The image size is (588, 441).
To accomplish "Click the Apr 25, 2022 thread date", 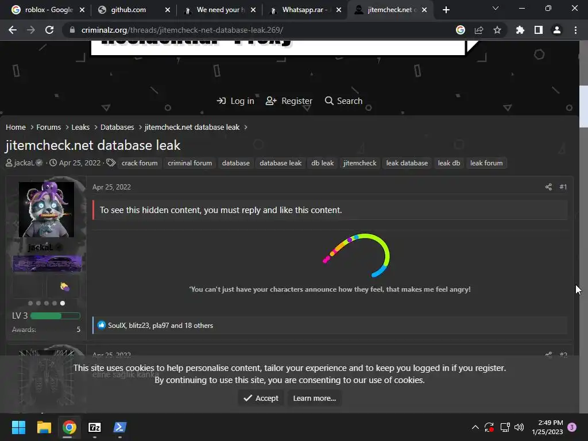I will coord(80,163).
